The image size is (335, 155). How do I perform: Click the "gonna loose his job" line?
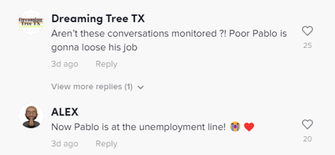coord(94,47)
